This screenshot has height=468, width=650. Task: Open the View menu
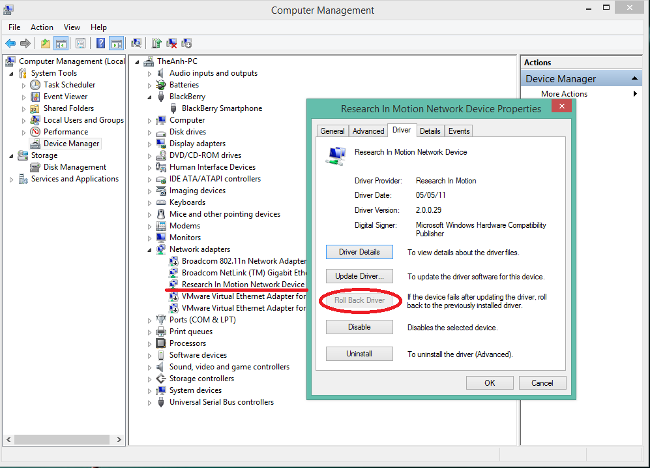point(72,27)
